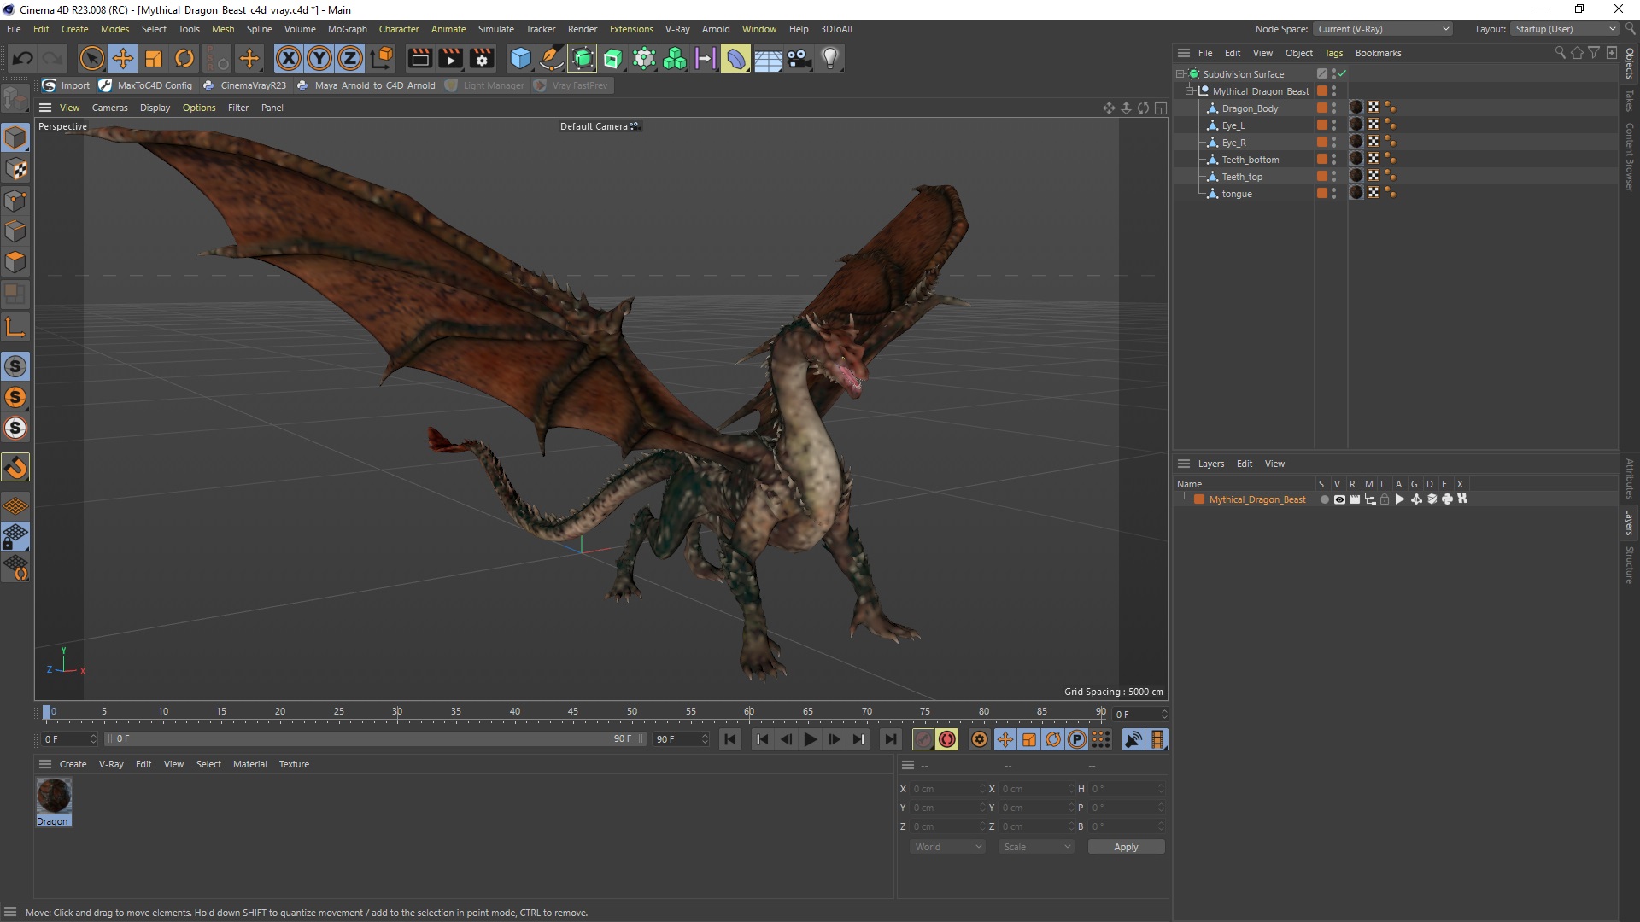This screenshot has height=922, width=1640.
Task: Toggle Z axis lock
Action: tap(350, 58)
